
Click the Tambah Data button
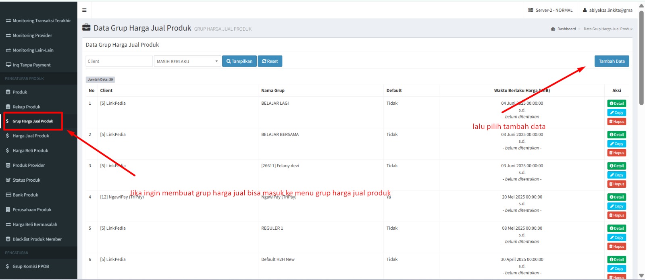click(x=612, y=61)
